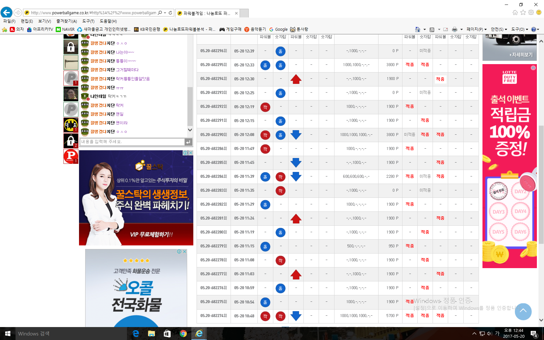
Task: Open the 아프리카TV favorites bar link
Action: pos(40,29)
